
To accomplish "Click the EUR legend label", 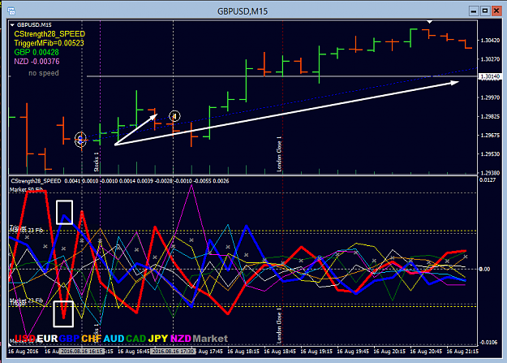I will pyautogui.click(x=47, y=339).
